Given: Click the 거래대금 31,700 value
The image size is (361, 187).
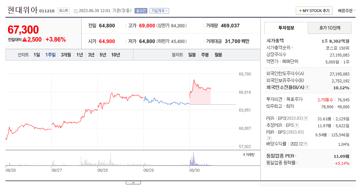Looking at the screenshot, I should coord(233,41).
